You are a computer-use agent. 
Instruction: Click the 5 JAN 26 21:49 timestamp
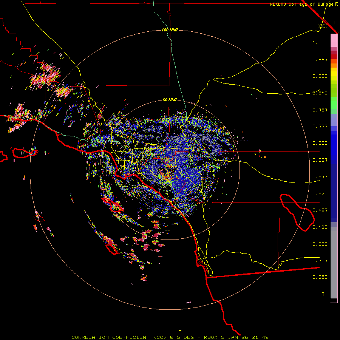point(244,337)
